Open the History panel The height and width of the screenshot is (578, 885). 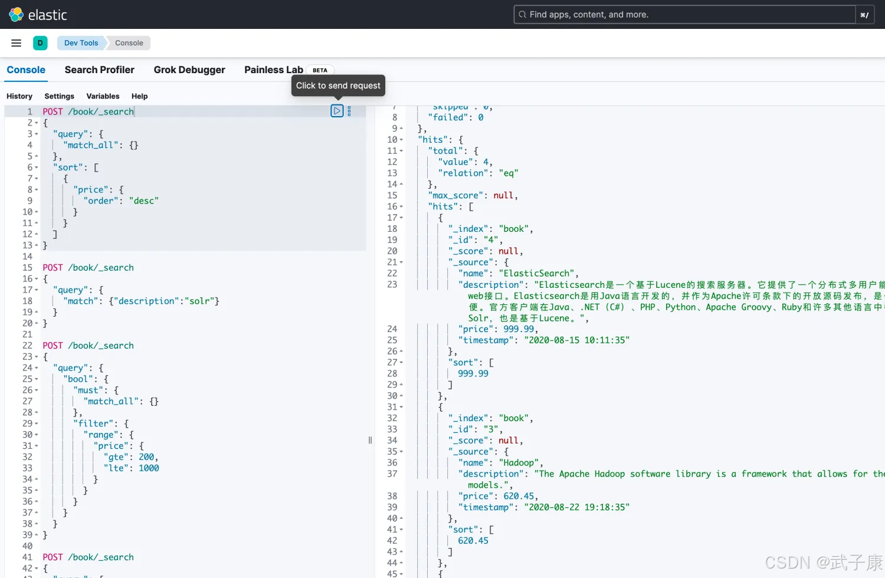[x=19, y=96]
